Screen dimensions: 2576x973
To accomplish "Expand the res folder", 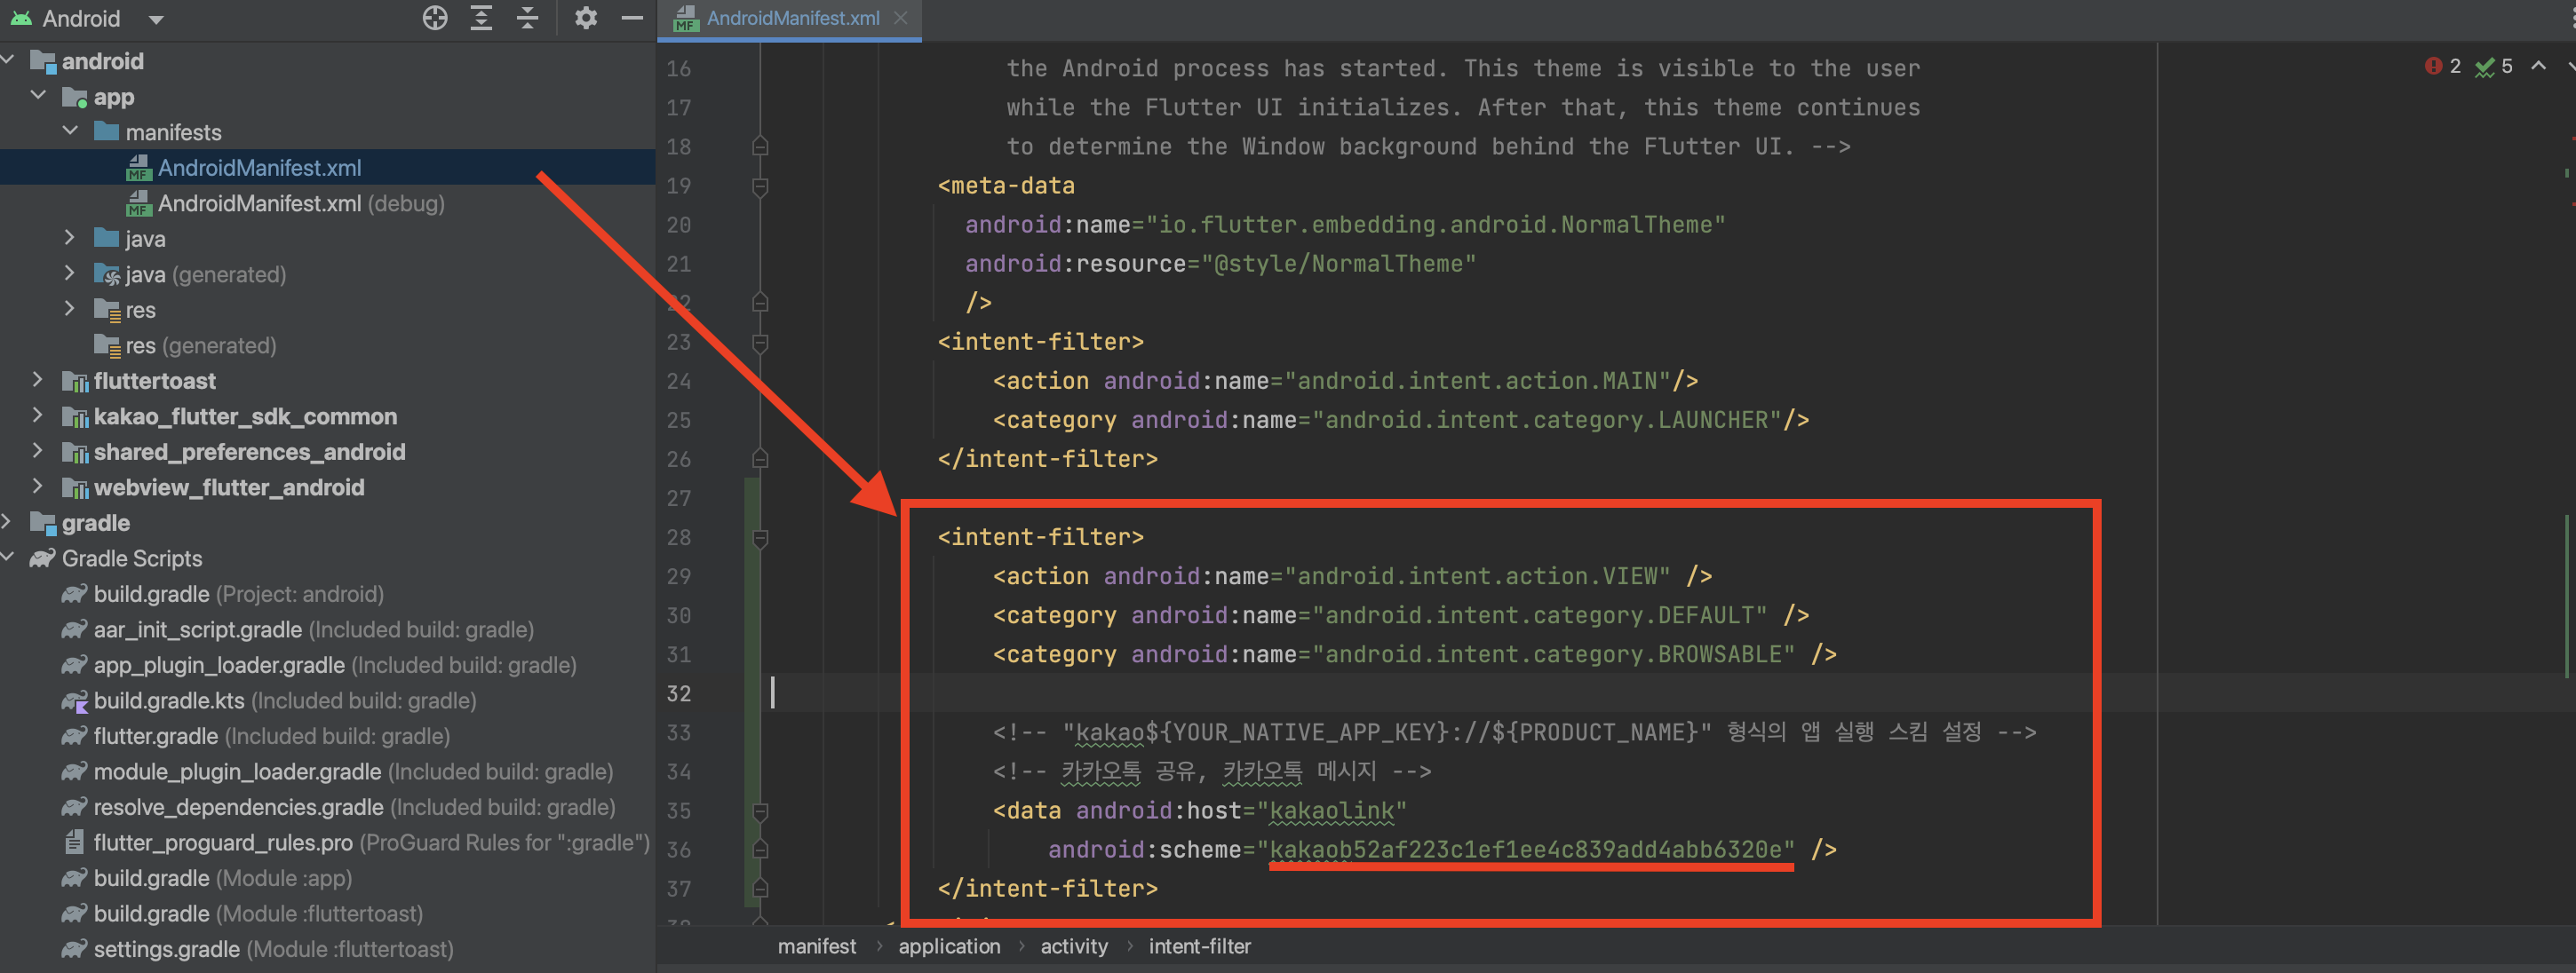I will pos(69,309).
